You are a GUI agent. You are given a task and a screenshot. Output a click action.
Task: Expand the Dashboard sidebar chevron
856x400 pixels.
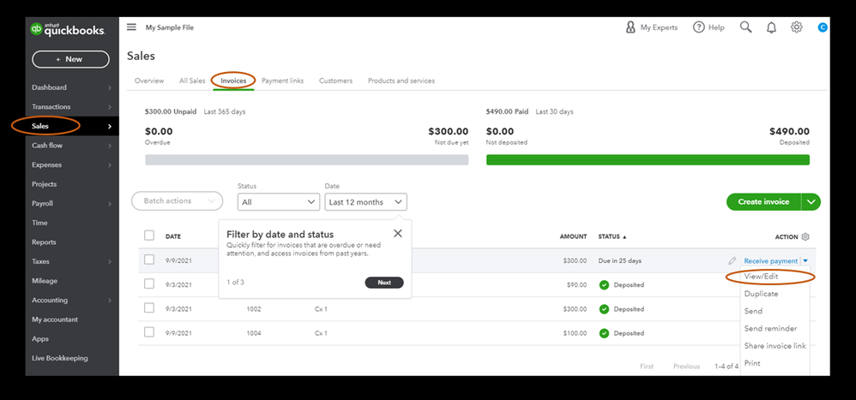pyautogui.click(x=110, y=87)
